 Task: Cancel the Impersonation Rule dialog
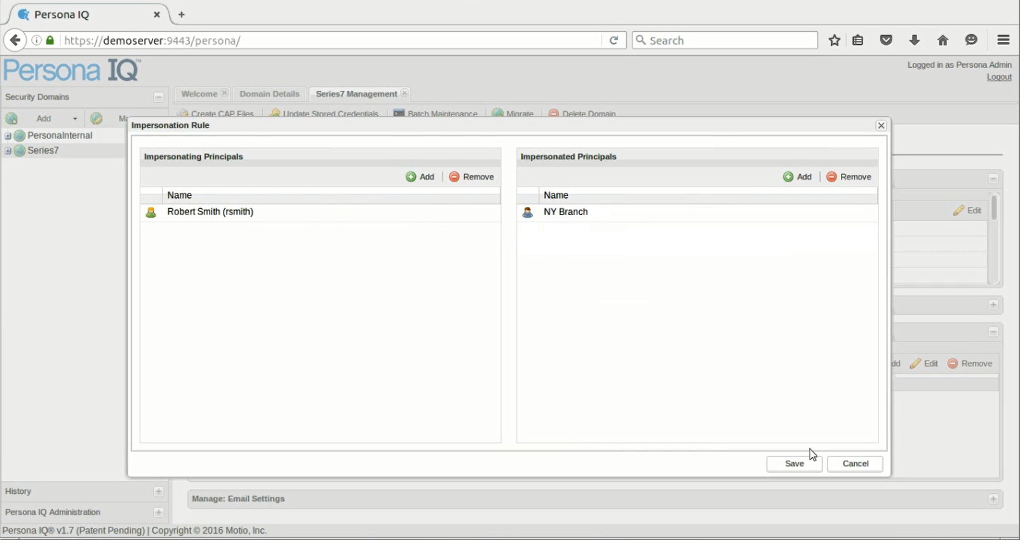[x=855, y=464]
